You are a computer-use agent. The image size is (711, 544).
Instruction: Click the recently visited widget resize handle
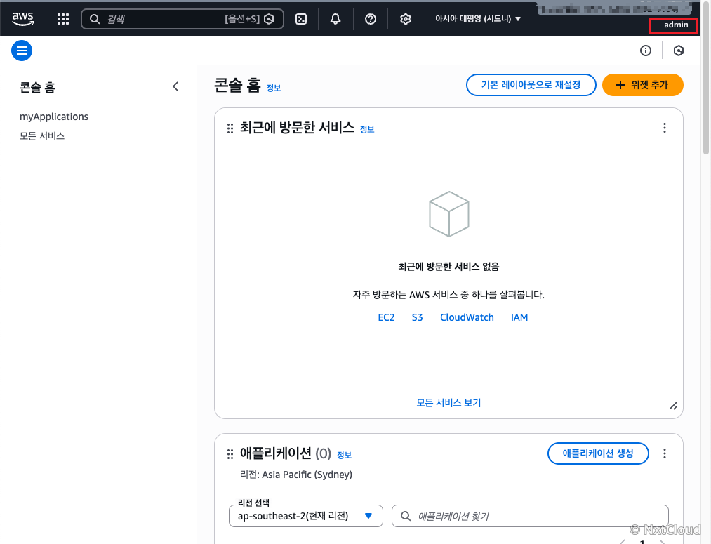tap(673, 406)
